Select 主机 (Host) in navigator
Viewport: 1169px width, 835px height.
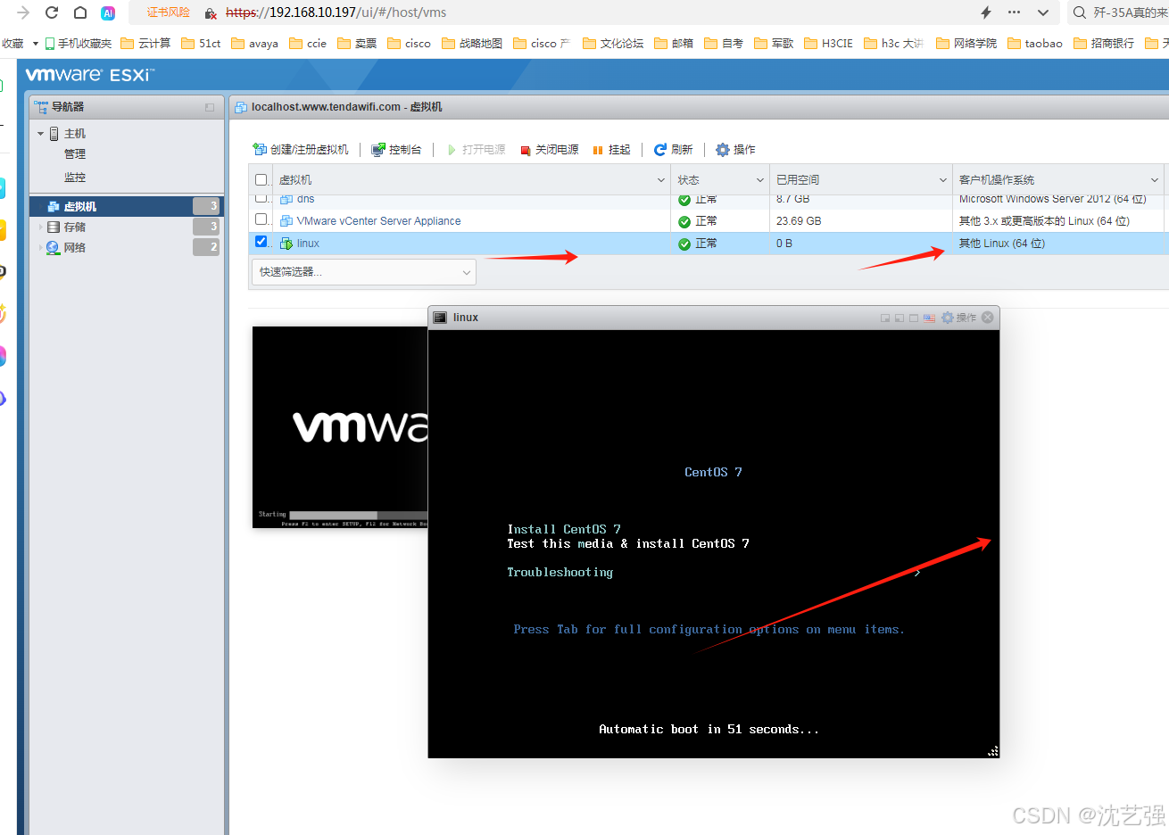pos(75,134)
